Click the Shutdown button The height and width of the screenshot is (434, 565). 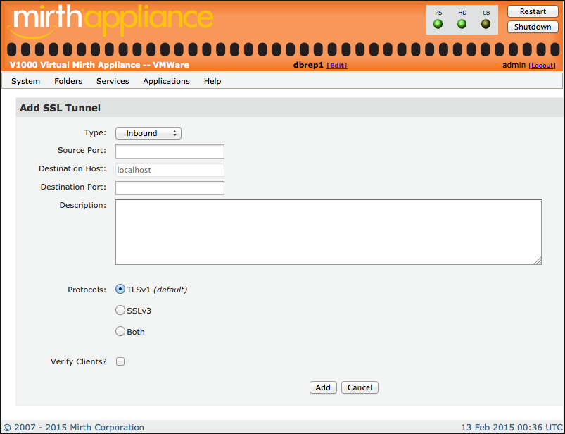click(533, 27)
